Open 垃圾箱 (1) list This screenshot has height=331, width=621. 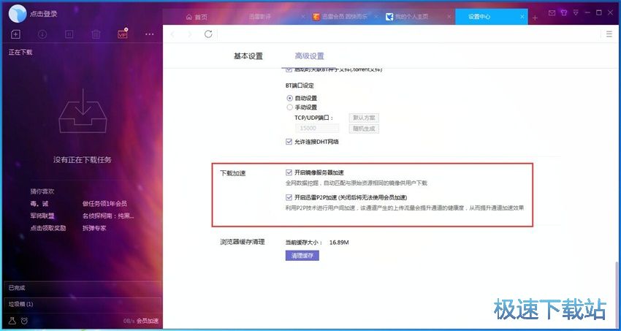(x=83, y=304)
